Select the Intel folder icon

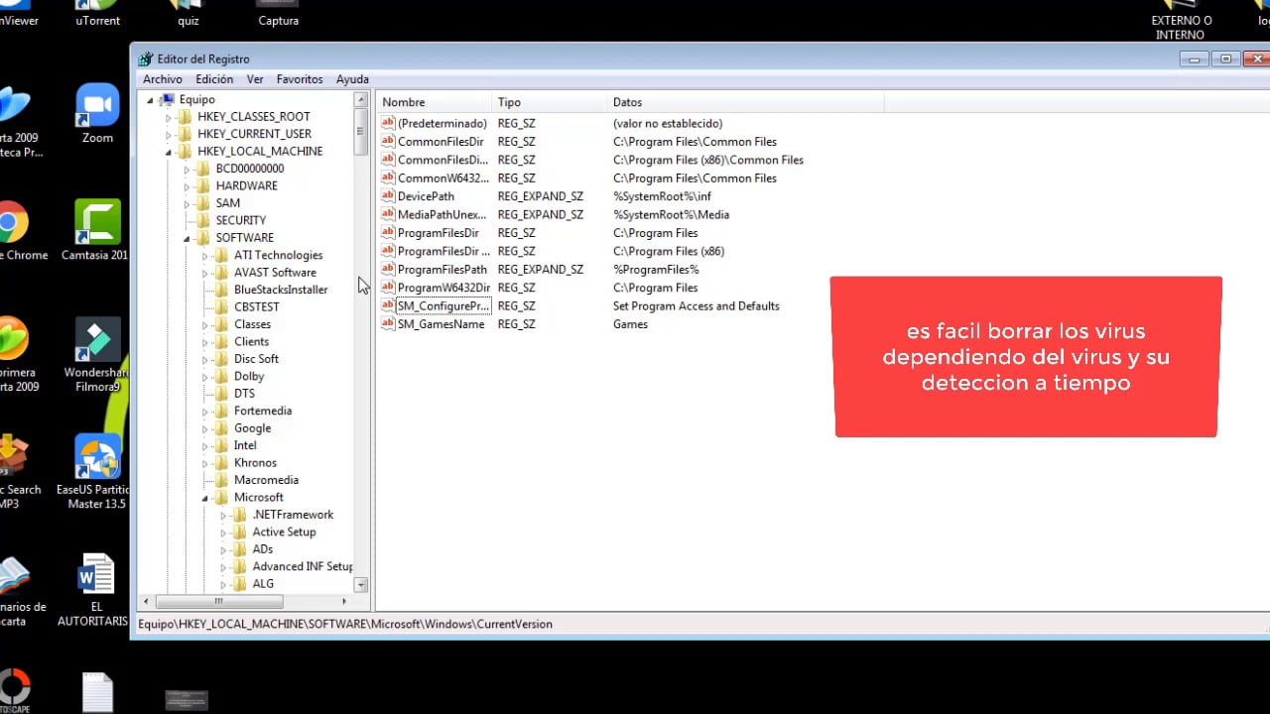tap(221, 445)
